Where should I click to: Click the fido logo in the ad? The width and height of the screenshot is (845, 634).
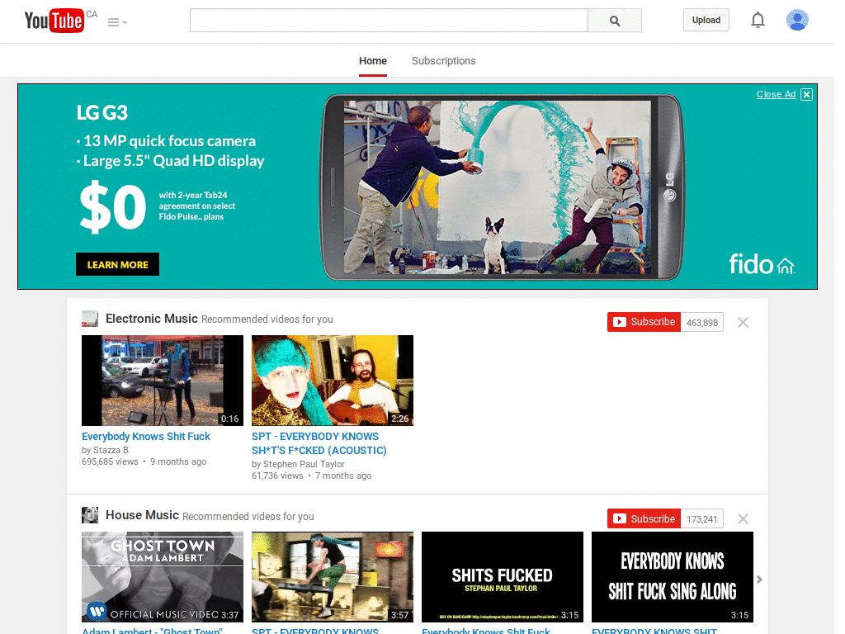pos(762,264)
